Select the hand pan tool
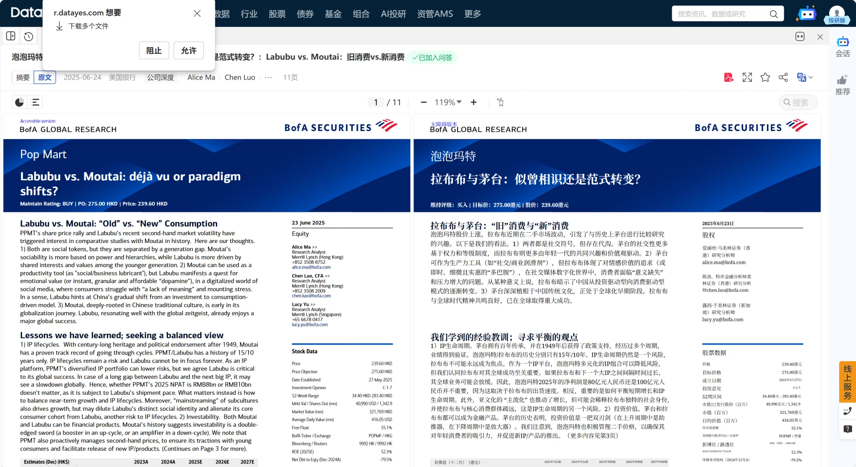The height and width of the screenshot is (467, 856). coord(500,102)
